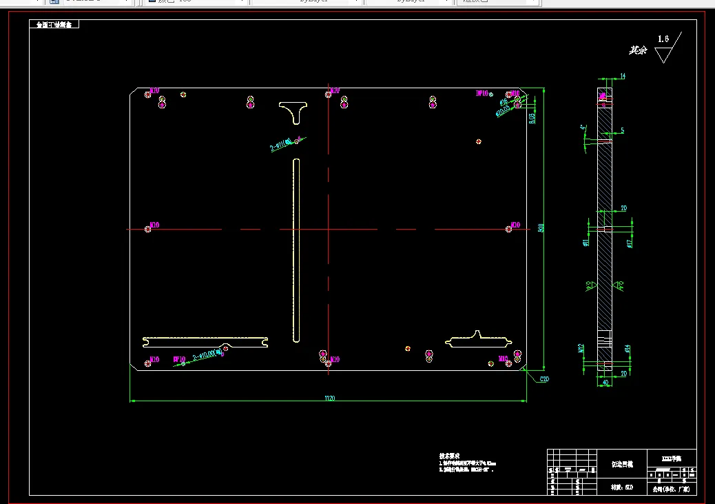
Task: Select the 技术要求 heading text
Action: coord(449,456)
